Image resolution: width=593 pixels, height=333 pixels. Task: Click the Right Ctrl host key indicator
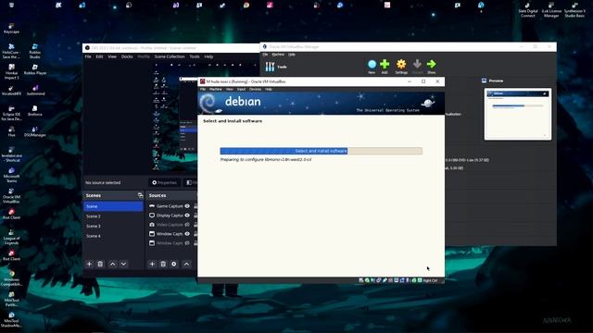[x=430, y=280]
